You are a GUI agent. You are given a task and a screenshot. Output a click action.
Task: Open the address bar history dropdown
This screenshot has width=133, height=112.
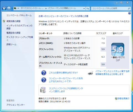pyautogui.click(x=84, y=9)
